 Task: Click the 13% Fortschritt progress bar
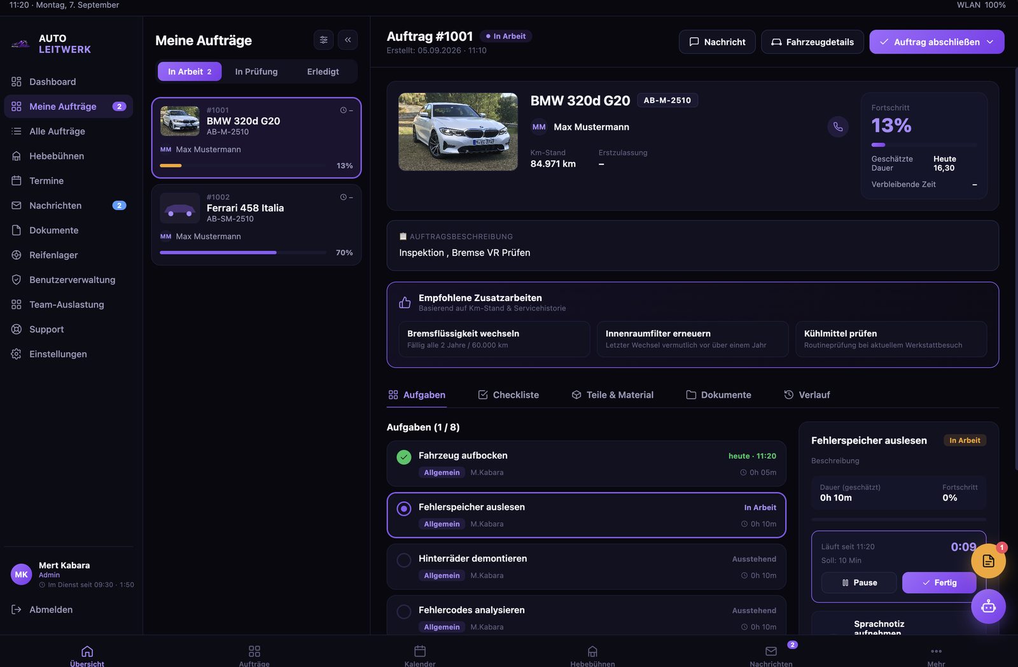(x=924, y=145)
